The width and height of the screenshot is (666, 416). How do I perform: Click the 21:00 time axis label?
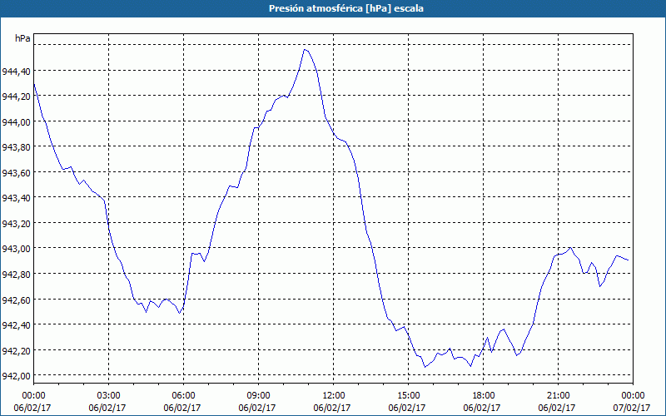(x=558, y=396)
